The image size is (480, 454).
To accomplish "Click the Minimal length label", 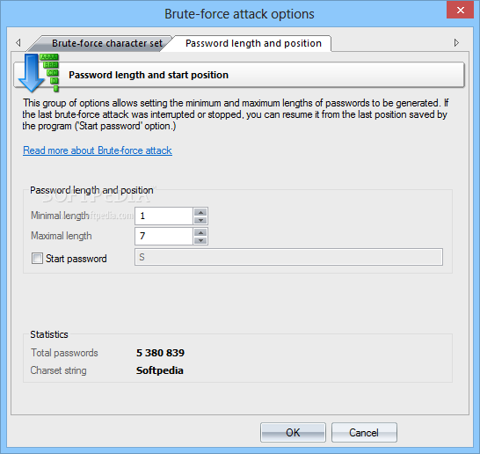I will (x=60, y=216).
